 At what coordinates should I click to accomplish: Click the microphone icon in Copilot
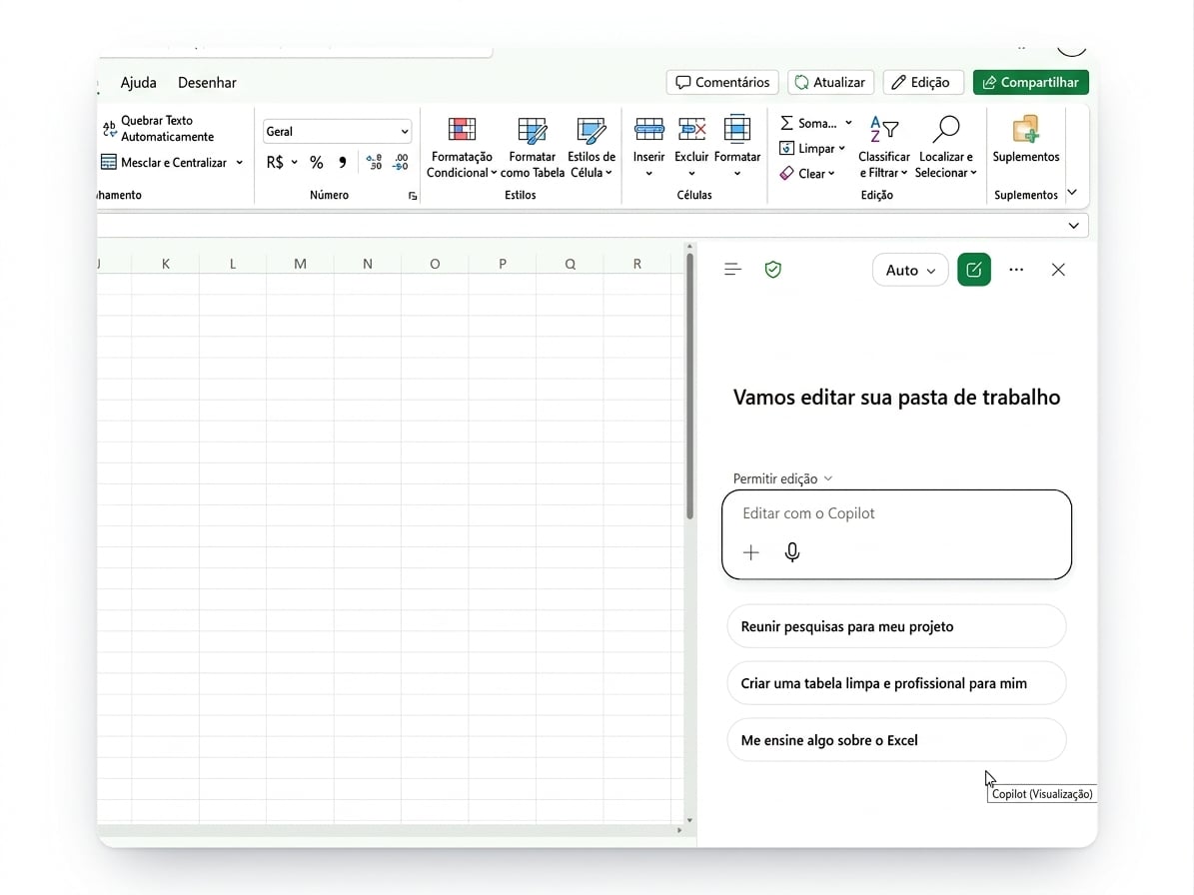[x=792, y=552]
